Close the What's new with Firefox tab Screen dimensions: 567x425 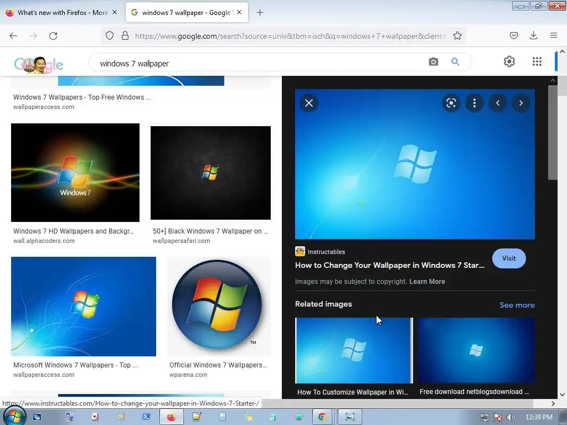click(x=115, y=12)
